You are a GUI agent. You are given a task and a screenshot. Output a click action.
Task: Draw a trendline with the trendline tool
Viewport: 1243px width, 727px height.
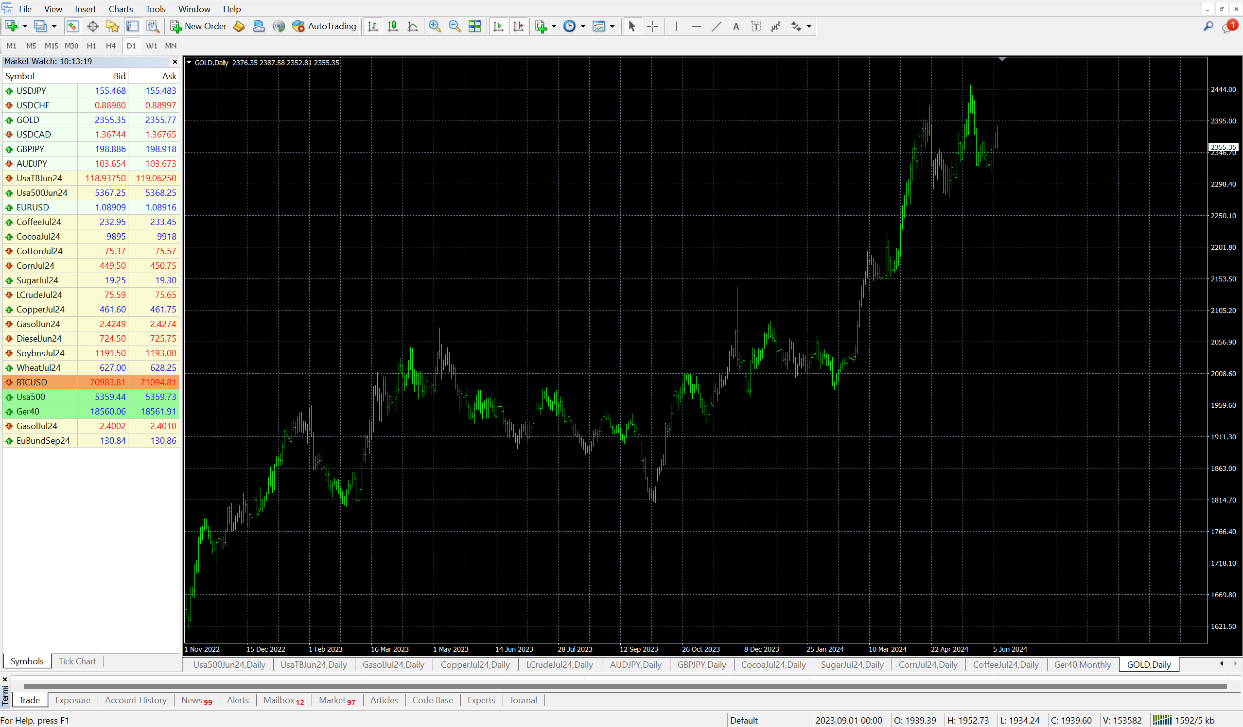click(x=716, y=26)
